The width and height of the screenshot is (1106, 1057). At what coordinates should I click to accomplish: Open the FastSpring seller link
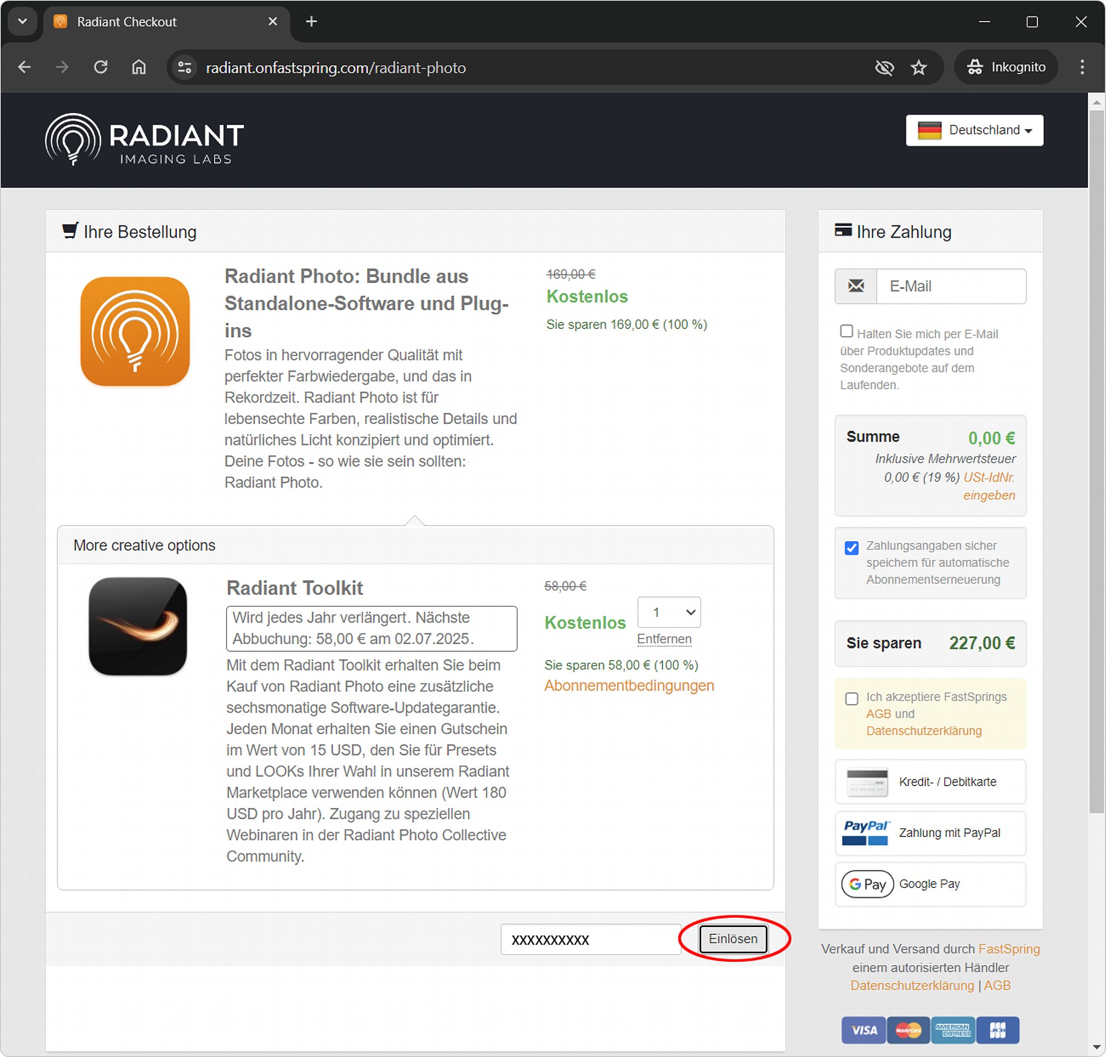tap(1009, 949)
